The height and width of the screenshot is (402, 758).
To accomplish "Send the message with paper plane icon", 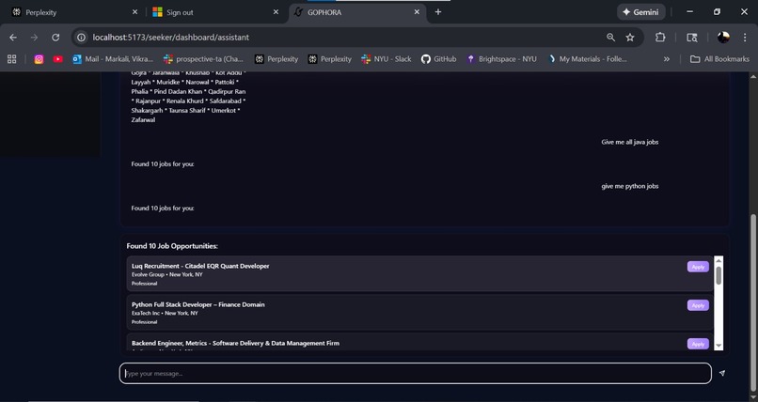I will [721, 373].
